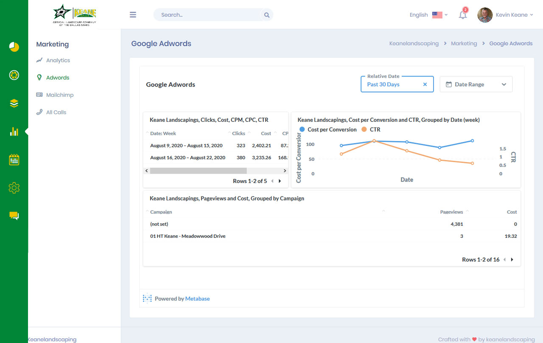Click the Keane Dallas Stars logo
Image resolution: width=543 pixels, height=343 pixels.
coord(74,16)
